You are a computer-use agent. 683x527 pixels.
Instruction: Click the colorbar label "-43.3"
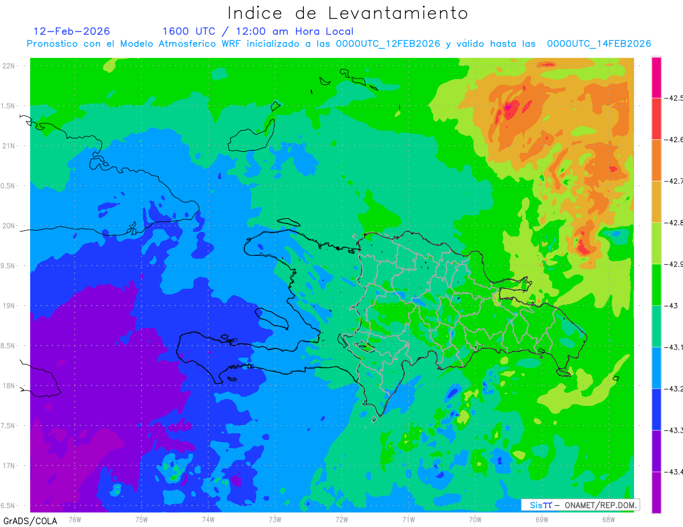[x=674, y=430]
